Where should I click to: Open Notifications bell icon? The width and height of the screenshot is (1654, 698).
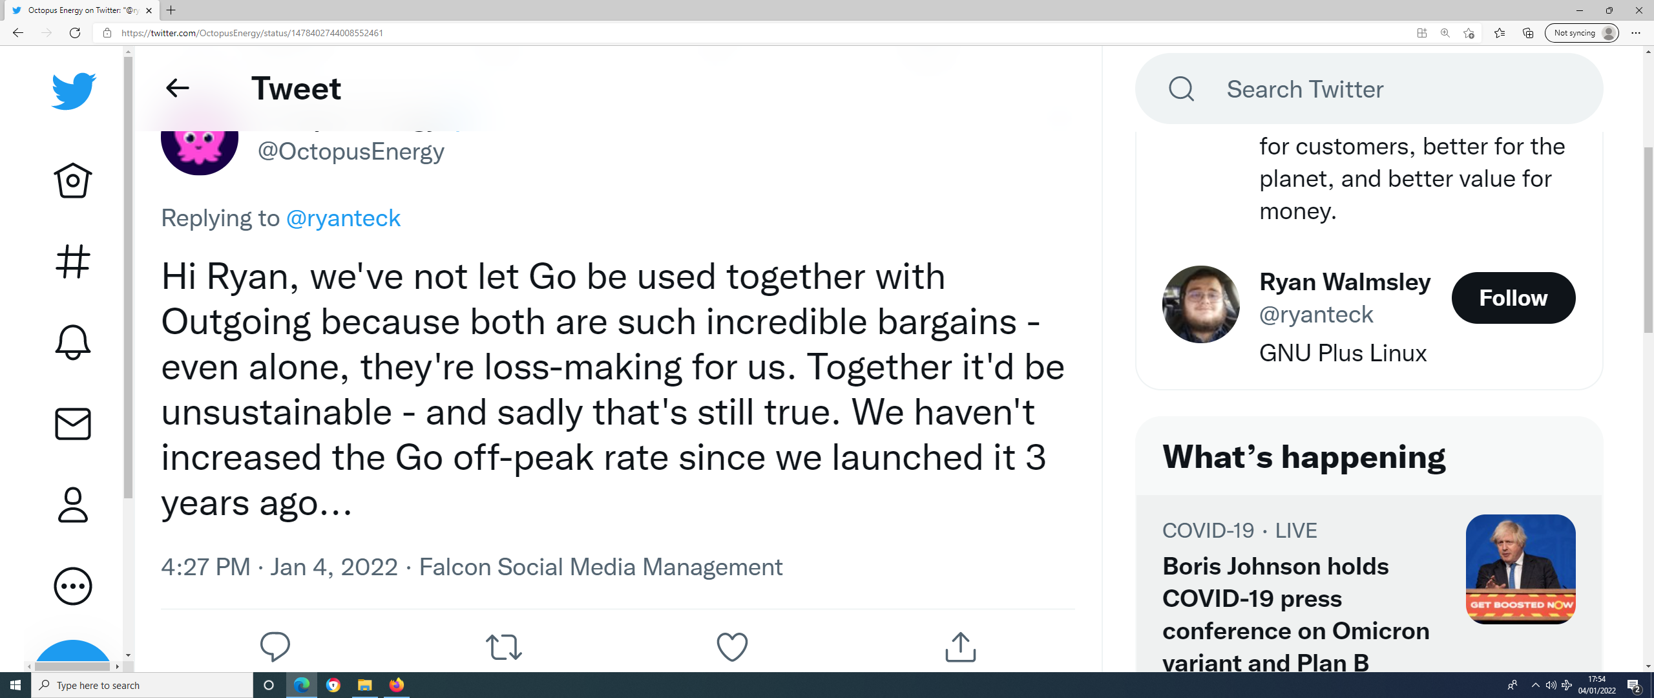[x=73, y=342]
